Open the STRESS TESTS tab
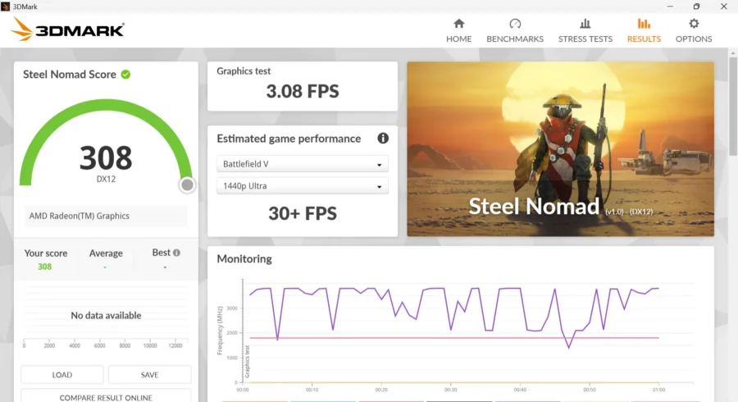Viewport: 738px width, 402px height. [585, 31]
